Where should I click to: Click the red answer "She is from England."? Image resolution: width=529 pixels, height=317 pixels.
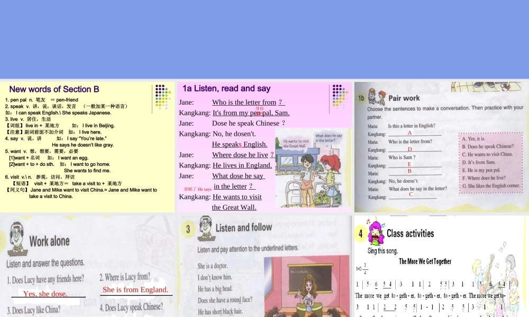(x=135, y=290)
